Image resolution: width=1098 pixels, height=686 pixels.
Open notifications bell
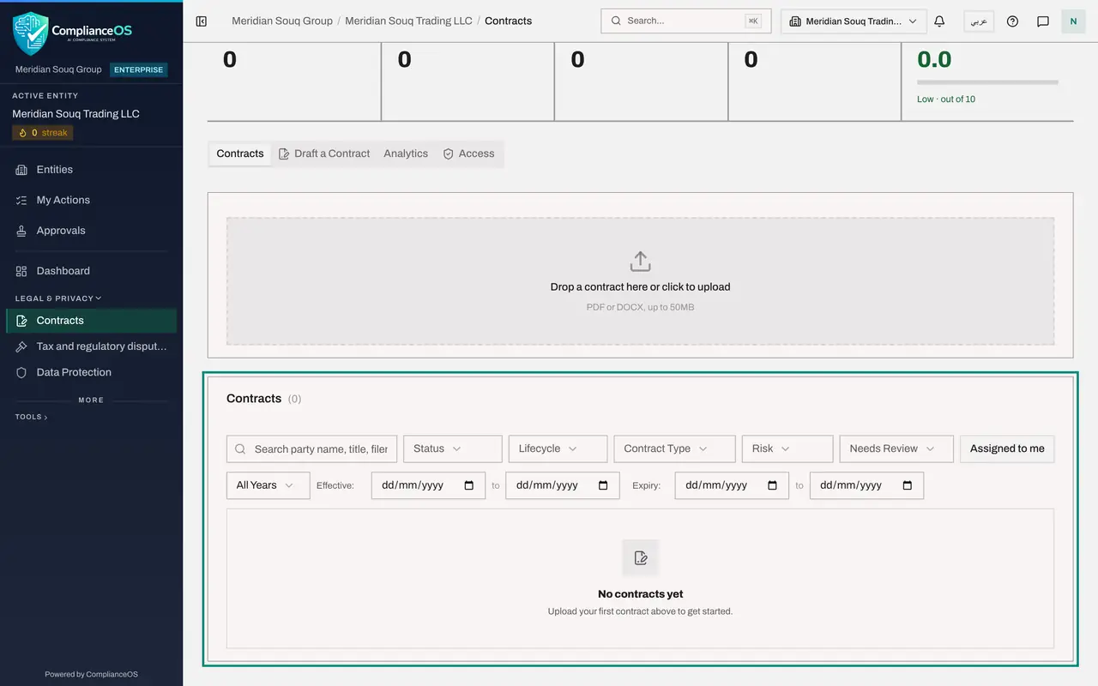pyautogui.click(x=939, y=21)
